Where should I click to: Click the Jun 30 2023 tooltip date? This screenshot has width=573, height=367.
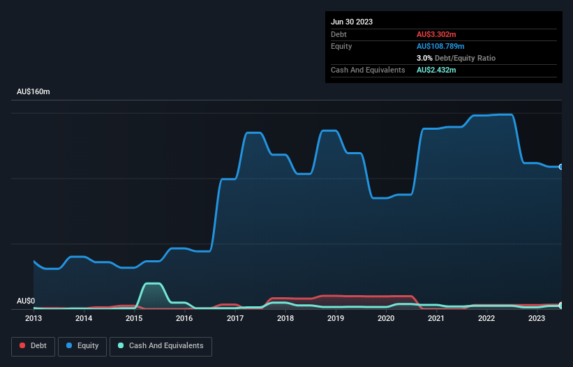pyautogui.click(x=352, y=22)
